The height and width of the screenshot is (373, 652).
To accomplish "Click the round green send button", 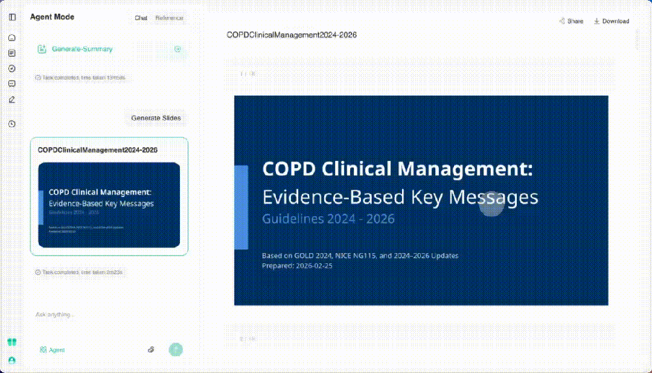I will [x=176, y=349].
